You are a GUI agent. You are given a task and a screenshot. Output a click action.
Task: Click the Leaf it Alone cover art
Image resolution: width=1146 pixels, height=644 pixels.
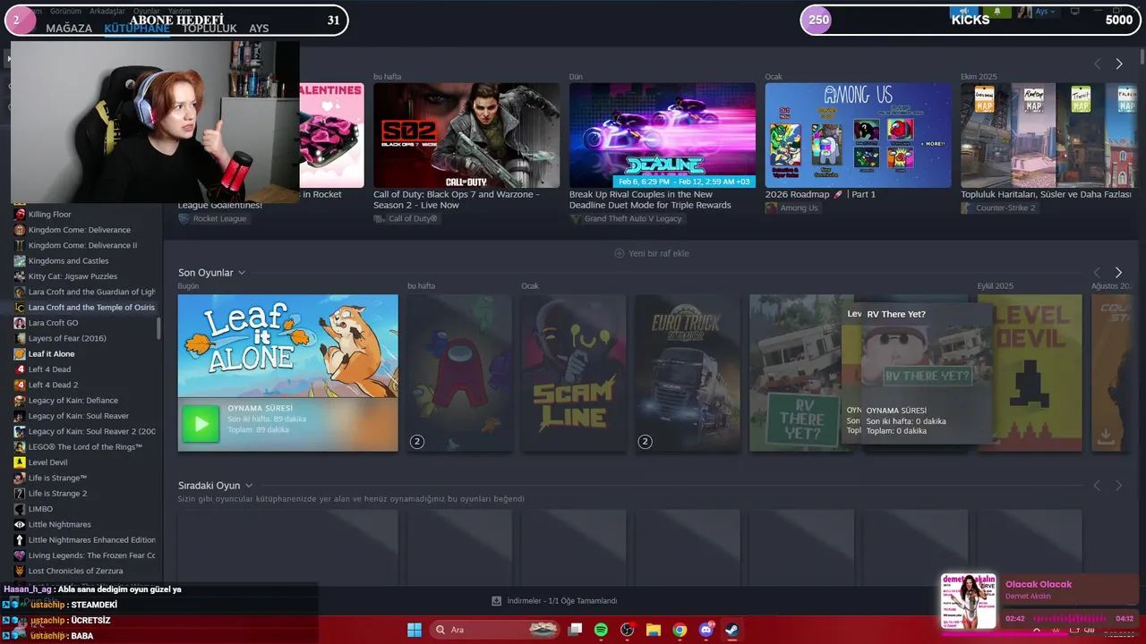point(287,346)
